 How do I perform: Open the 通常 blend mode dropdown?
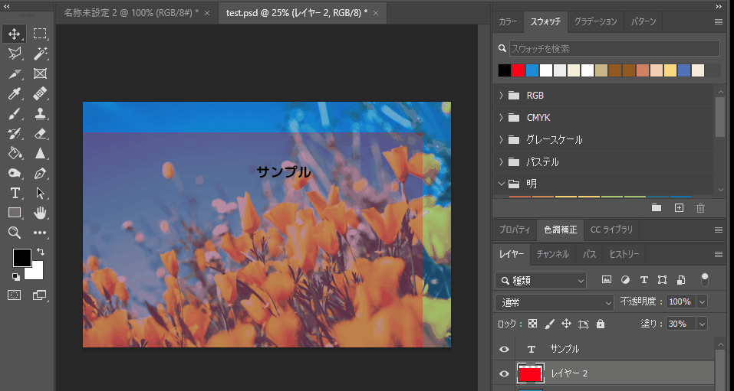pos(555,303)
